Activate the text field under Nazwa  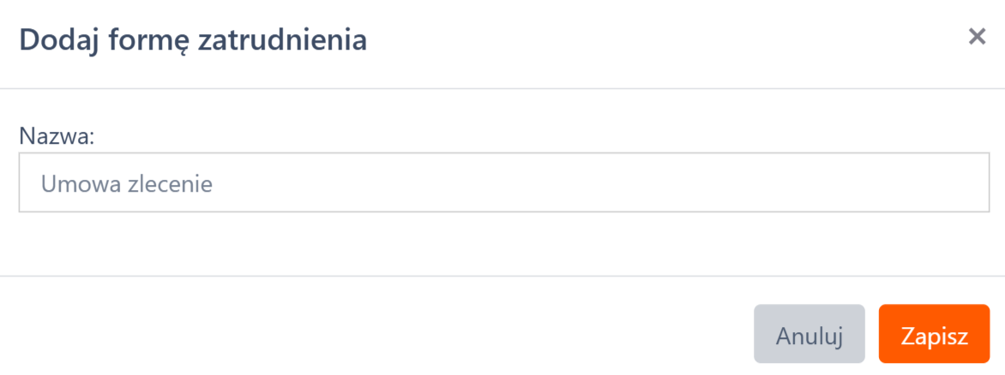(504, 182)
